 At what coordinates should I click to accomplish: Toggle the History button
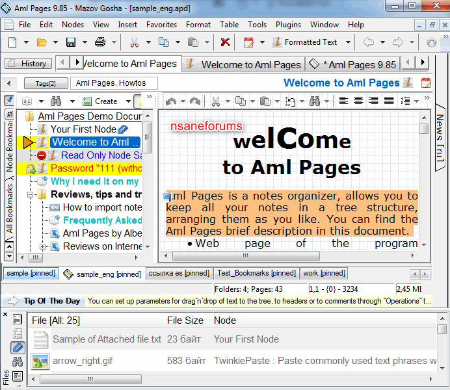[x=28, y=64]
